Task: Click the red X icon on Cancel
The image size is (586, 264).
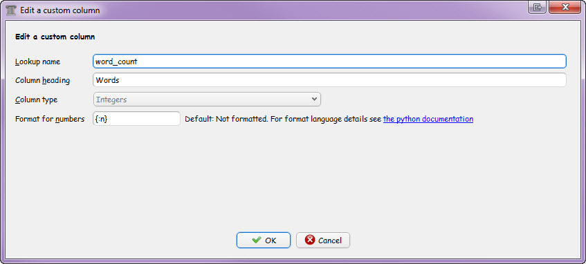Action: coord(310,240)
